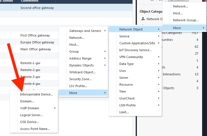Select Interoperable Device from the submenu
Viewport: 207px width, 136px height.
[37, 94]
